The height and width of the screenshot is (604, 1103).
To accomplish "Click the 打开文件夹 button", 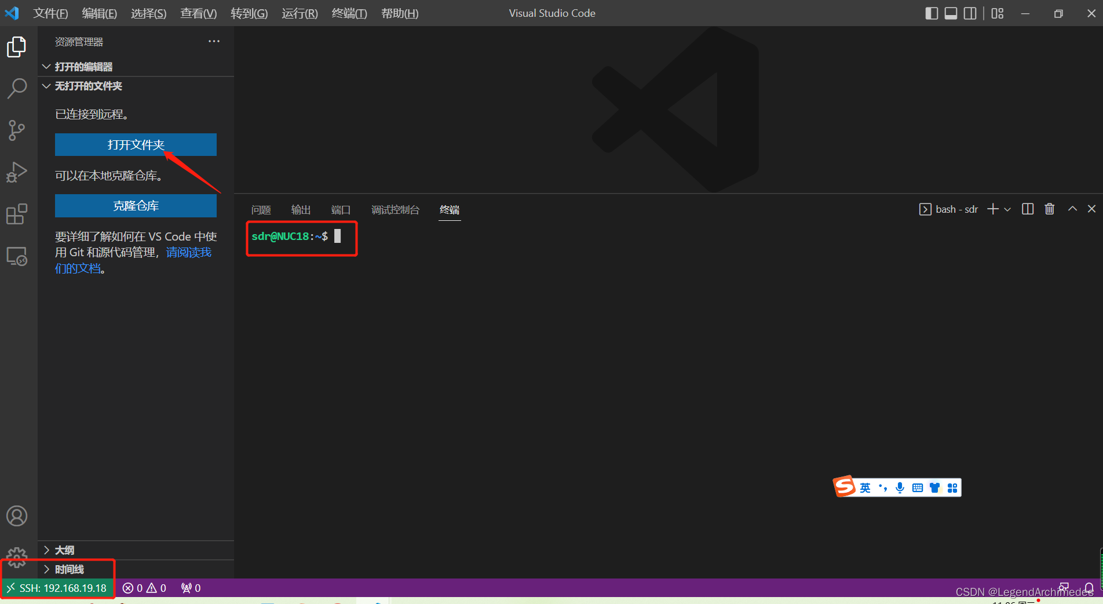I will point(136,144).
